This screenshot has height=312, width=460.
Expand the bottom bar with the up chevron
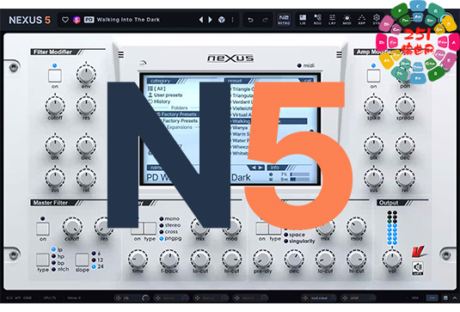pyautogui.click(x=454, y=298)
